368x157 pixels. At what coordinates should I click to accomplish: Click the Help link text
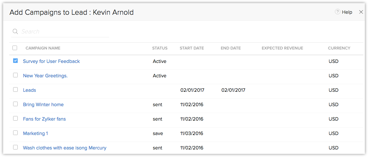[347, 12]
